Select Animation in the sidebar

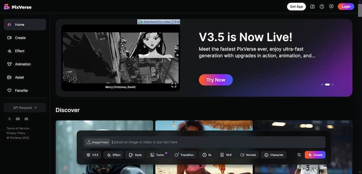click(x=25, y=64)
